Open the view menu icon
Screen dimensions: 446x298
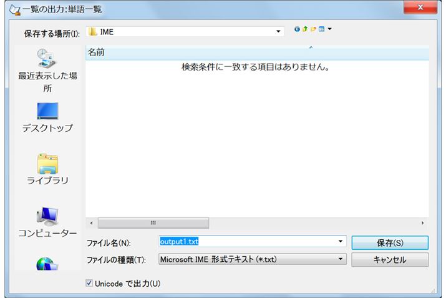click(322, 29)
